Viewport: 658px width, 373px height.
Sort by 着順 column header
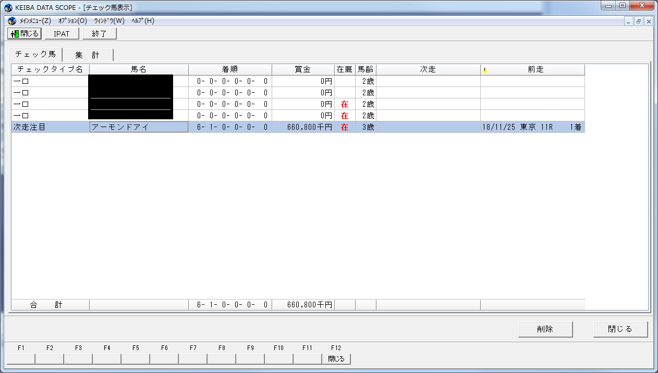pyautogui.click(x=230, y=69)
